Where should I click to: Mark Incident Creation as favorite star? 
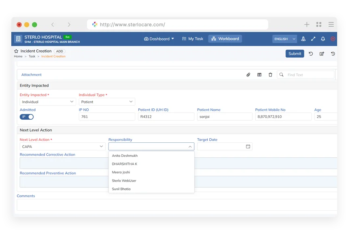(x=16, y=51)
